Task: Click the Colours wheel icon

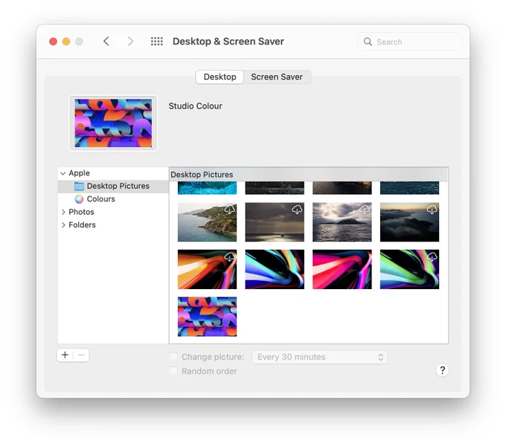Action: click(x=79, y=199)
